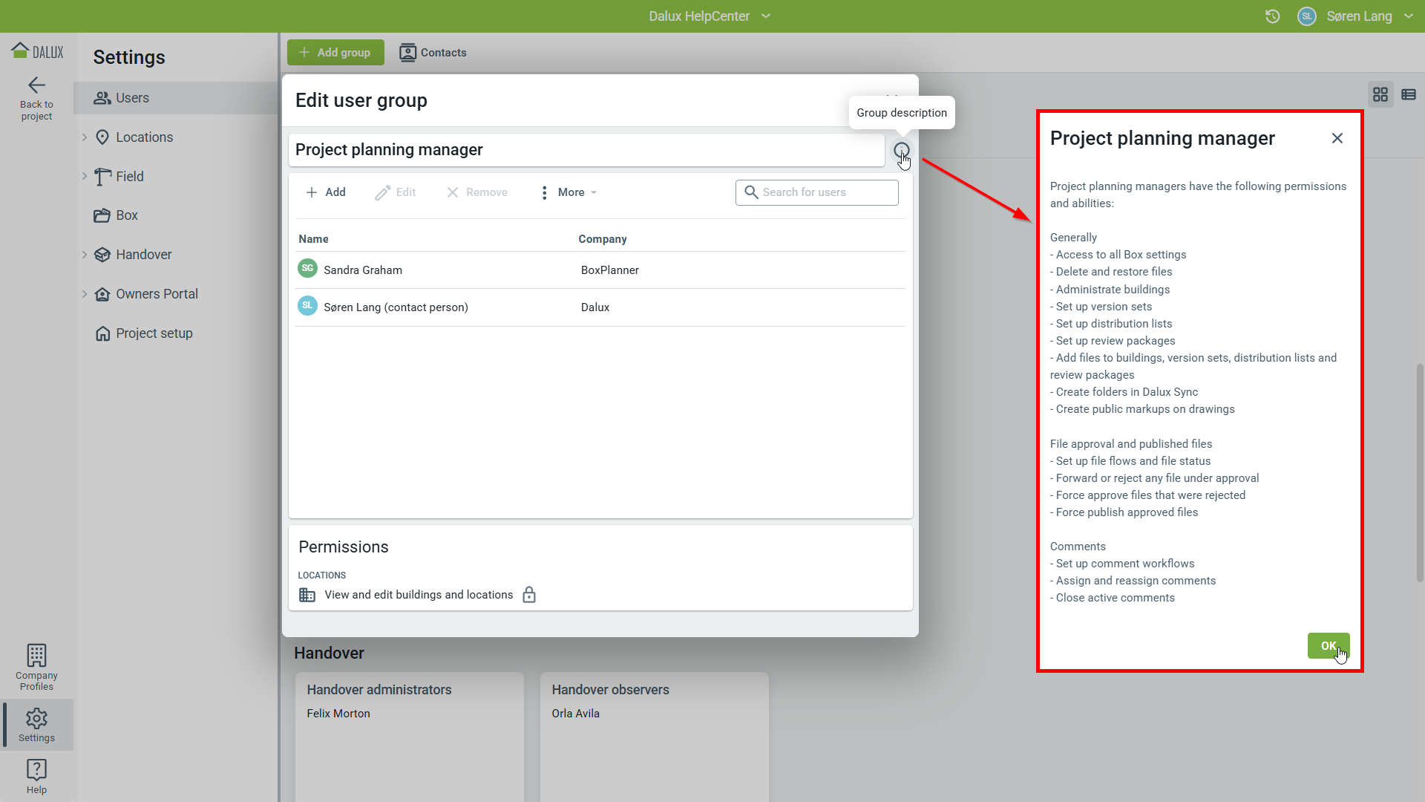Open Company Profiles from the sidebar
1425x802 pixels.
(36, 666)
